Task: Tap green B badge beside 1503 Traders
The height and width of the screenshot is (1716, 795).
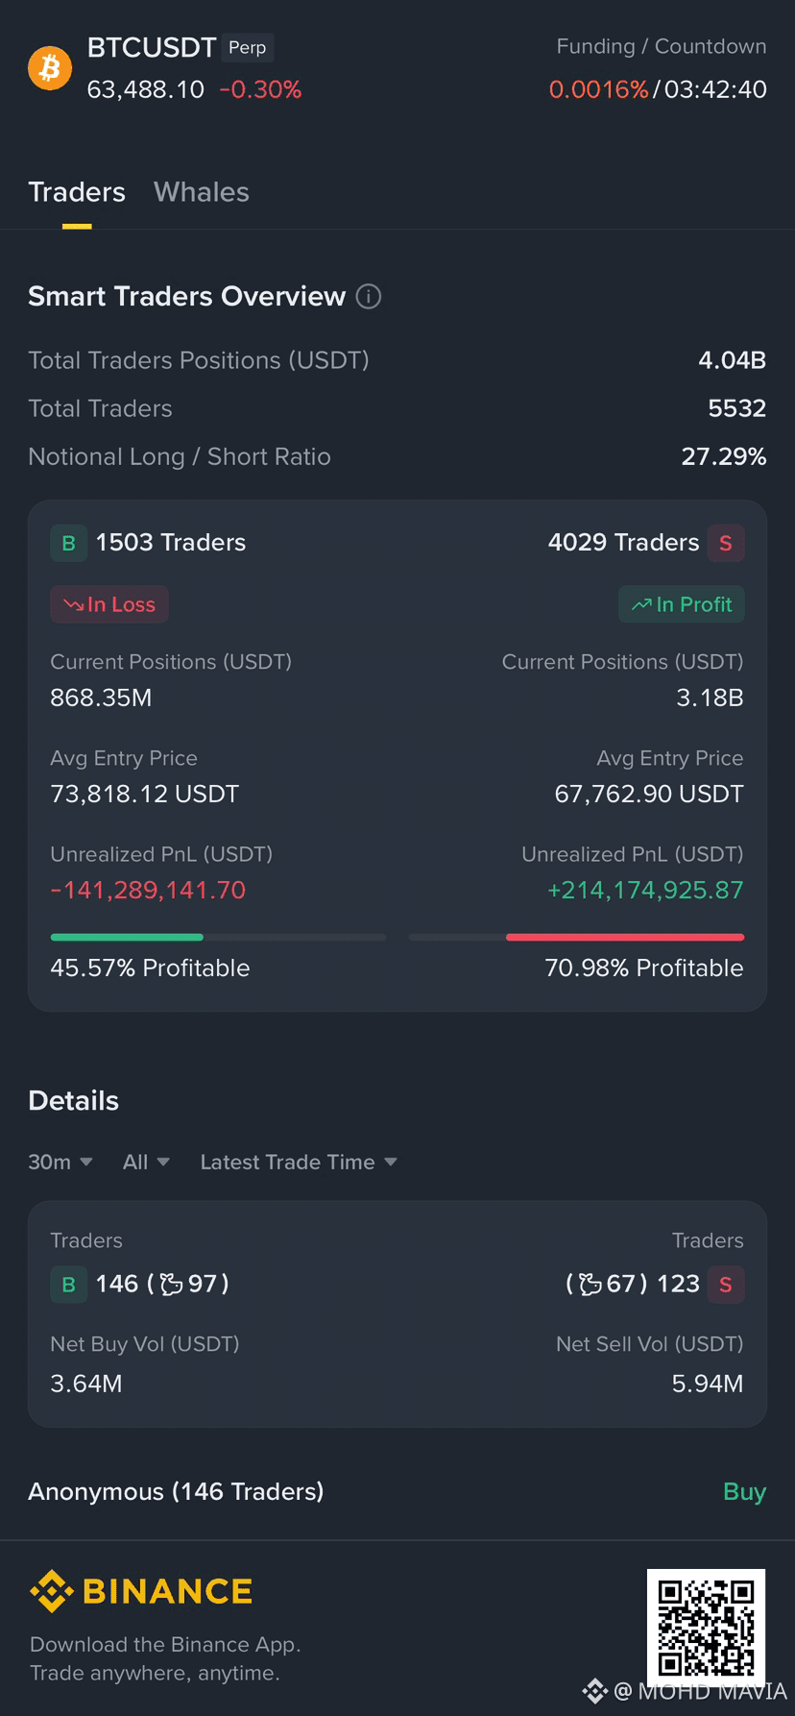Action: [68, 543]
